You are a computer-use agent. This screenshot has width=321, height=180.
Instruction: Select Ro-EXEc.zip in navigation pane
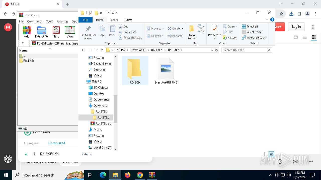click(x=101, y=123)
